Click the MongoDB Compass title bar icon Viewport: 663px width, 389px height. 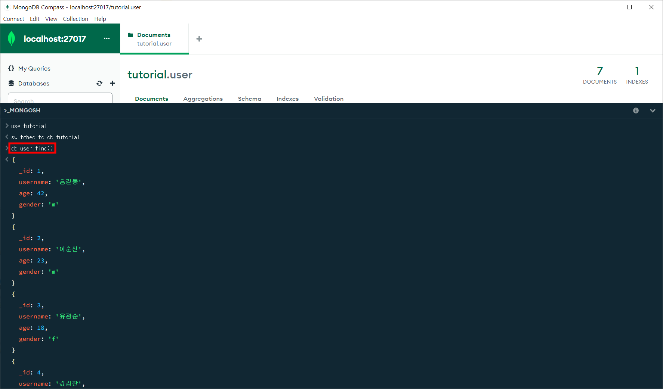tap(7, 7)
